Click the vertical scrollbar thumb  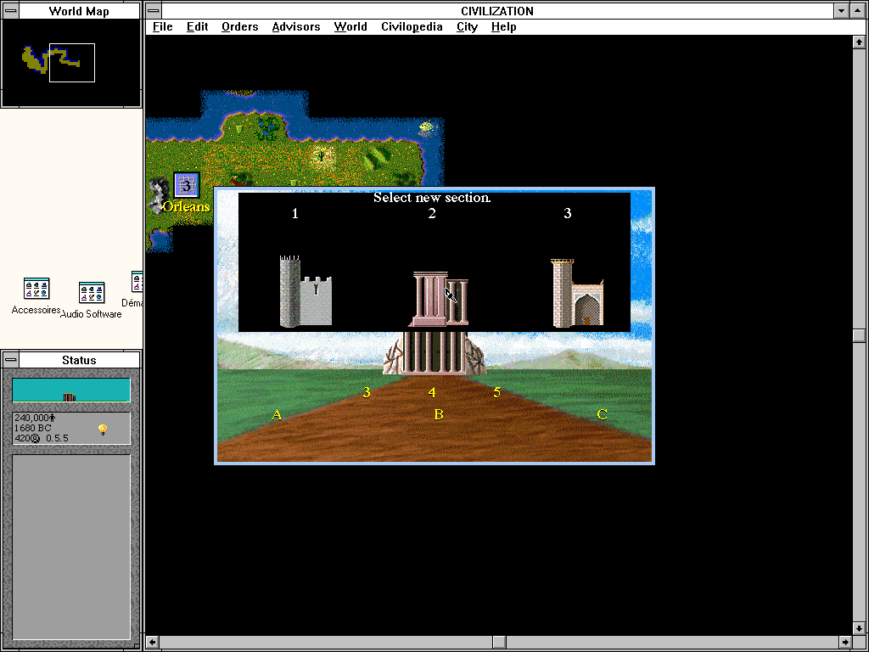point(859,335)
